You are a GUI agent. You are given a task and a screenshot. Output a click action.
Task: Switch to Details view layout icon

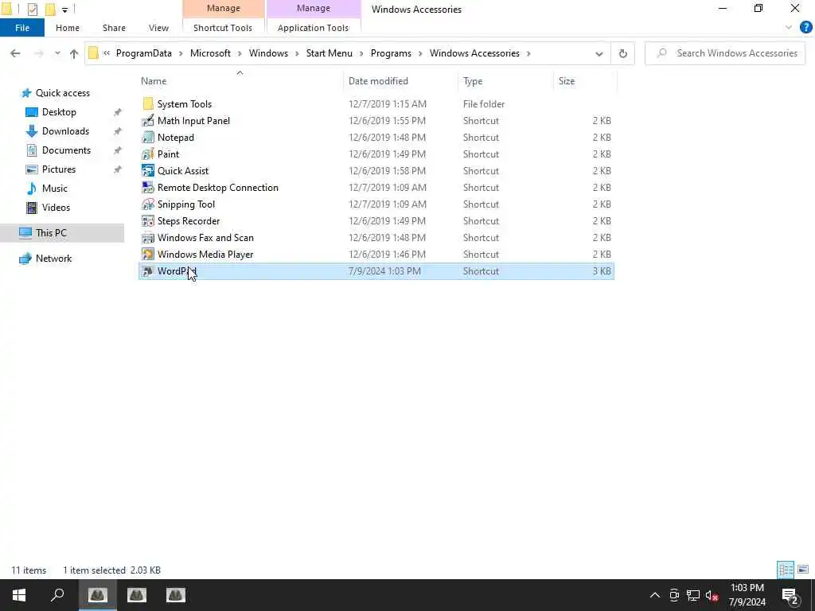tap(786, 570)
